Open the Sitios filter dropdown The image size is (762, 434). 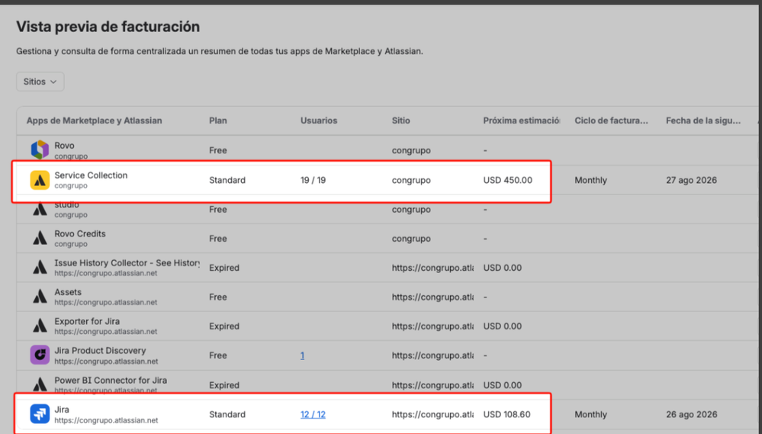40,82
